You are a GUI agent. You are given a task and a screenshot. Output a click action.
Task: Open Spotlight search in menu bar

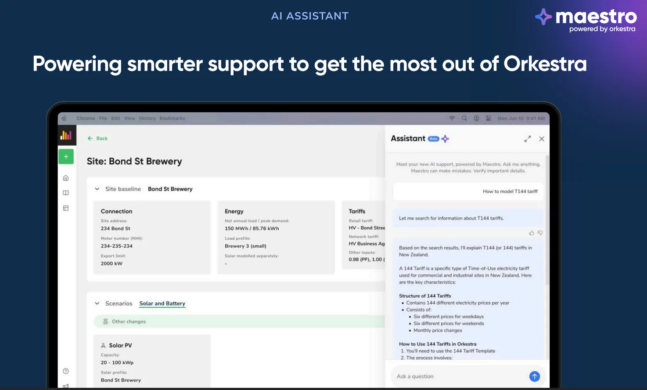tap(464, 118)
